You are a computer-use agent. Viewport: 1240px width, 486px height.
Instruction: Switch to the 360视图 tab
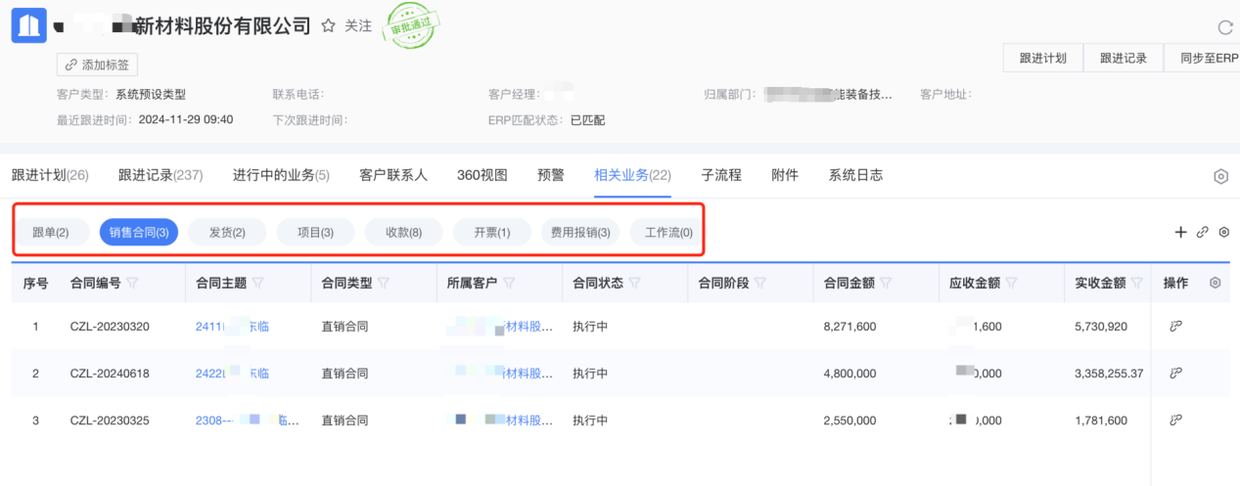(x=482, y=176)
